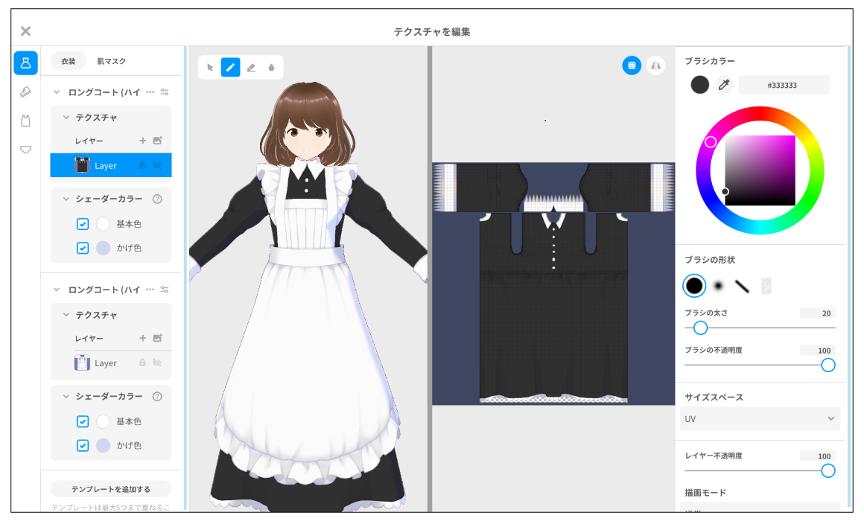864x521 pixels.
Task: Collapse the second ロングコート section
Action: click(56, 290)
